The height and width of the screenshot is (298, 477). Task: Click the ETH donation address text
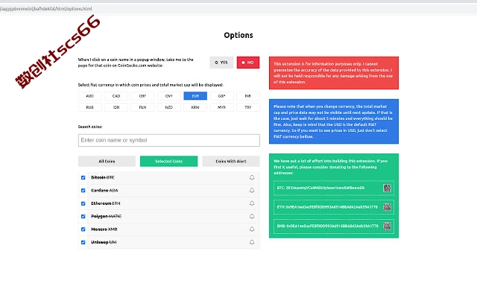pyautogui.click(x=327, y=207)
